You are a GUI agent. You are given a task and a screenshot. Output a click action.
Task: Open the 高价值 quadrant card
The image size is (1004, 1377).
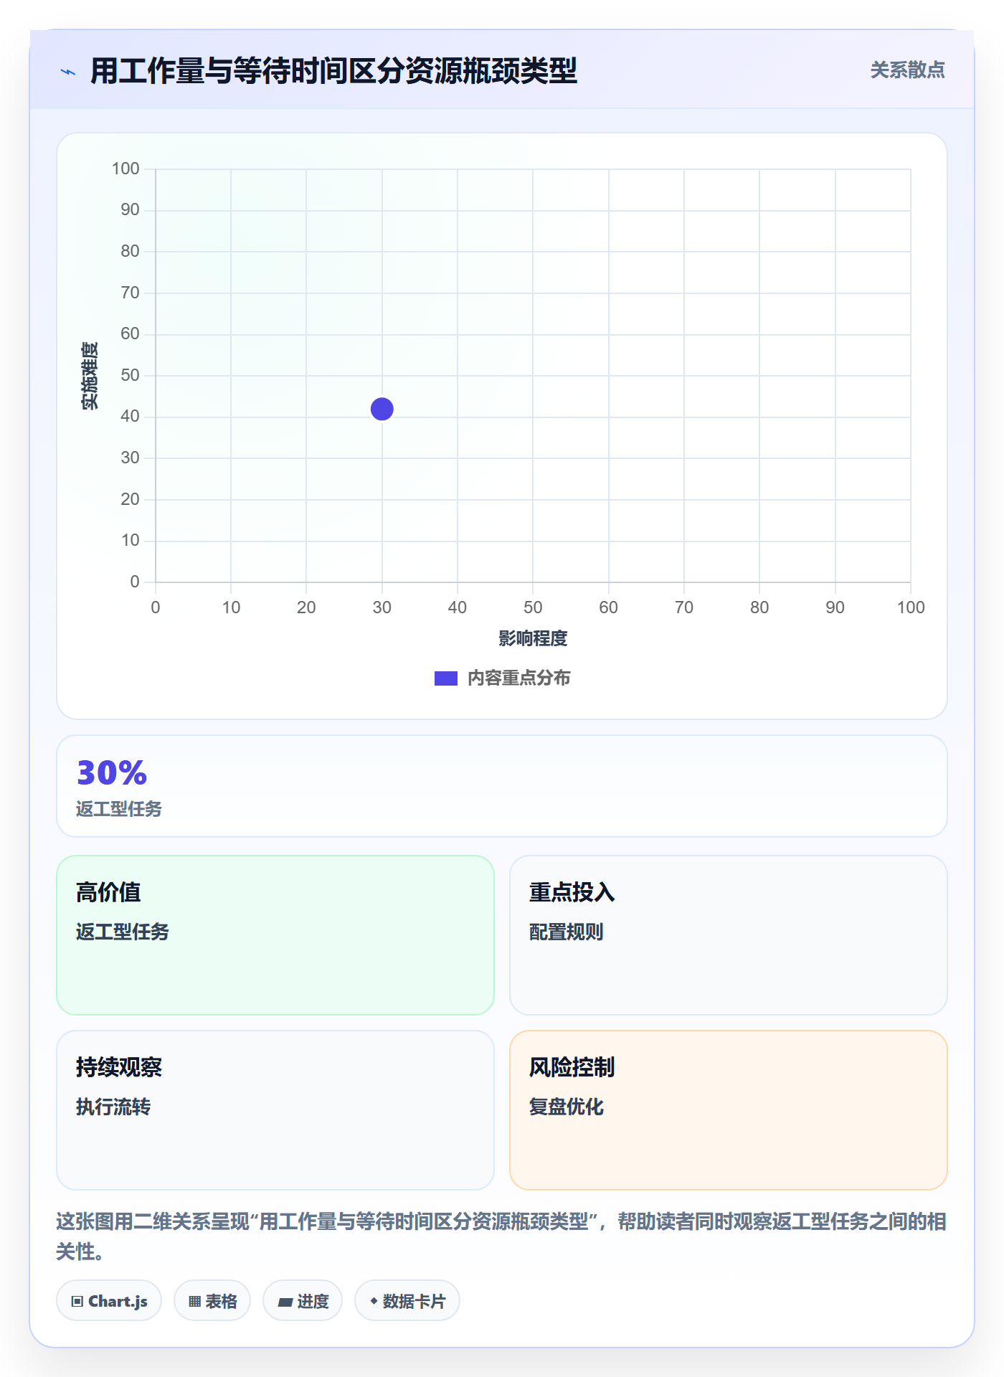tap(275, 935)
